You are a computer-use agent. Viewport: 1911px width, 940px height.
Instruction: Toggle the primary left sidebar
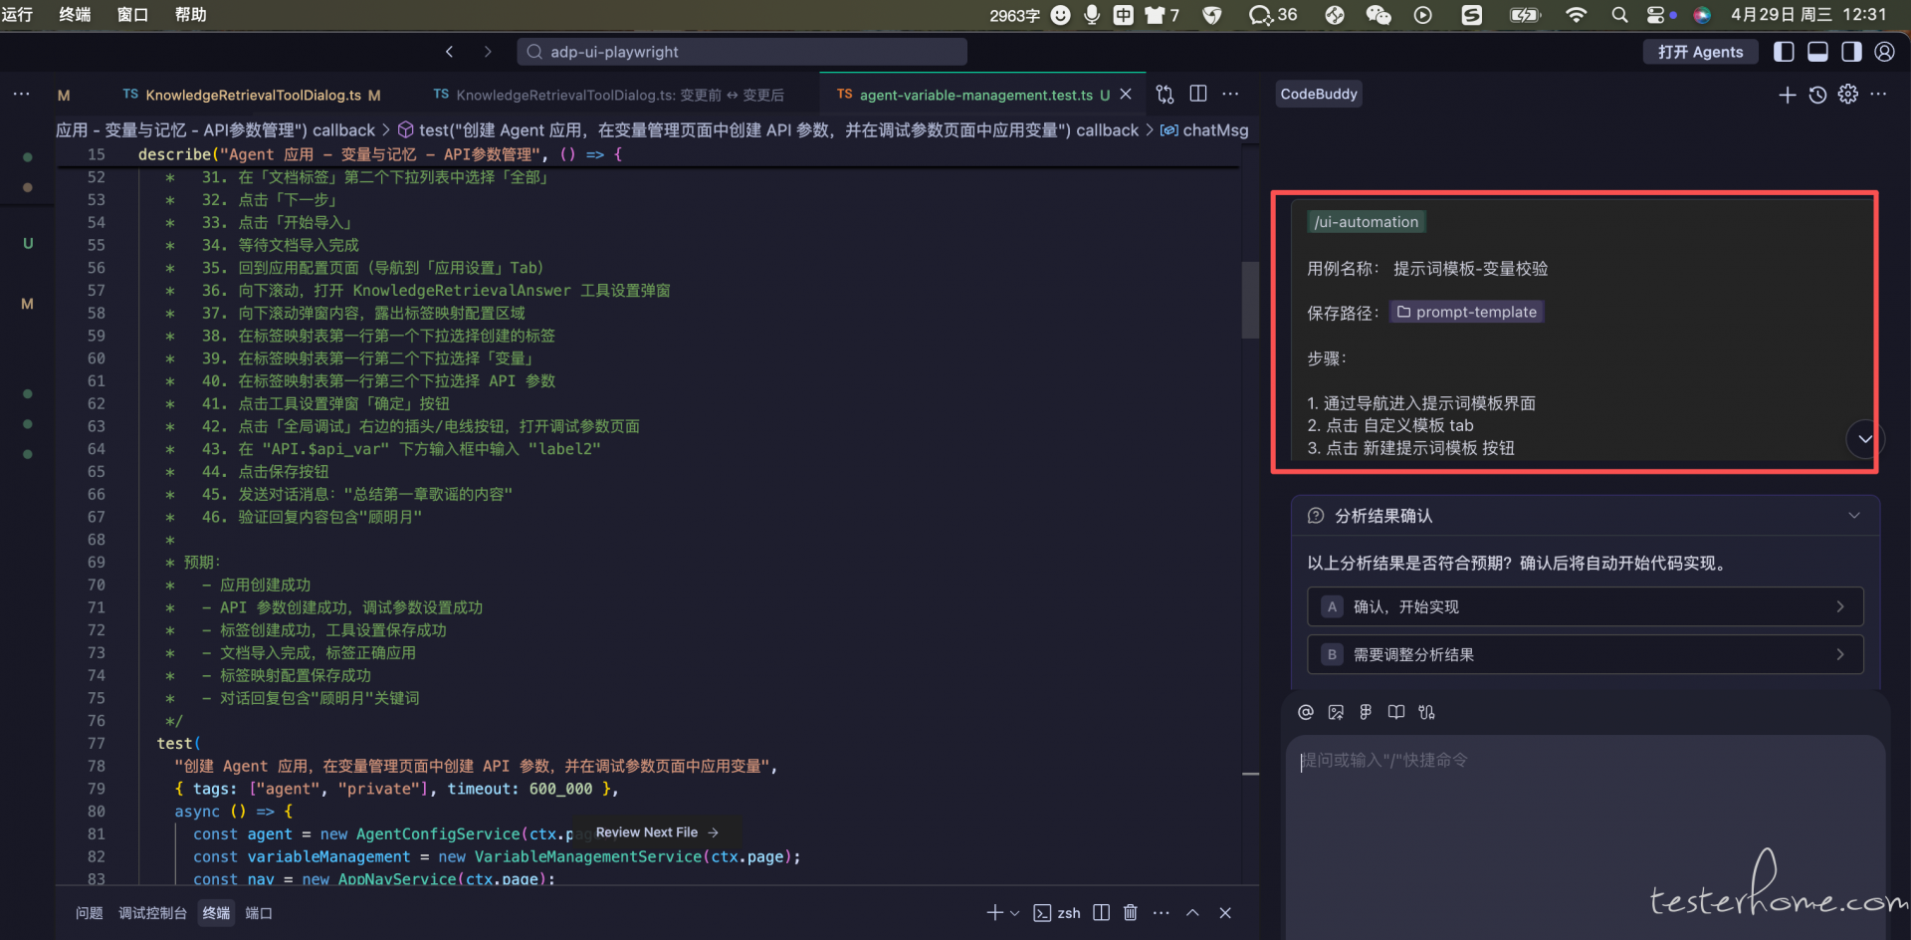pyautogui.click(x=1785, y=52)
